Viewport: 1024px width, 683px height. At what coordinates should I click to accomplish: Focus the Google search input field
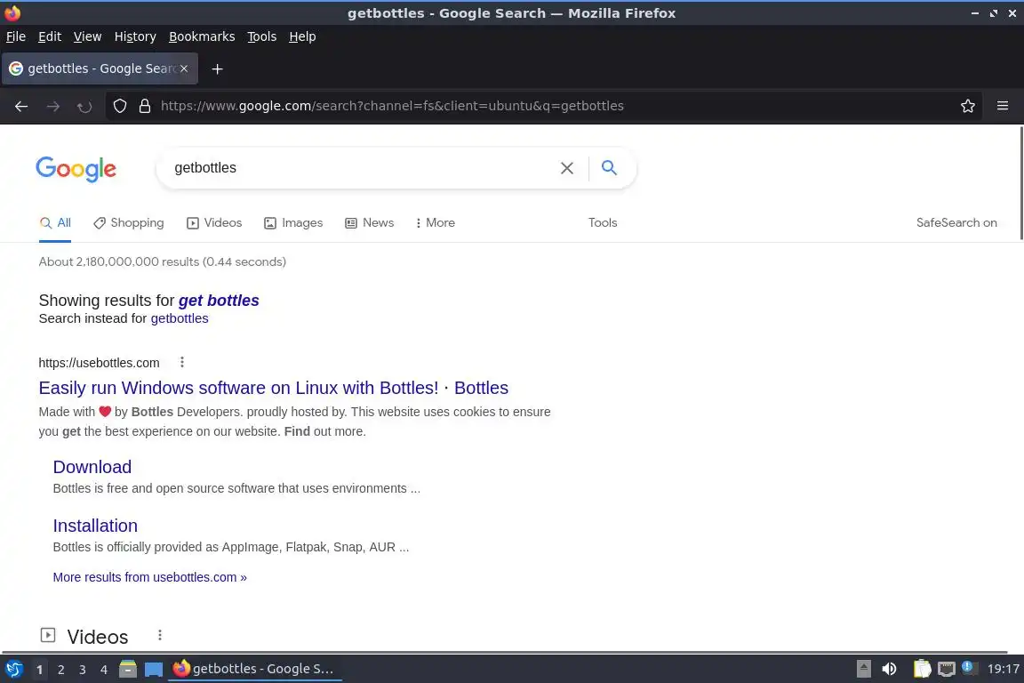click(x=359, y=168)
